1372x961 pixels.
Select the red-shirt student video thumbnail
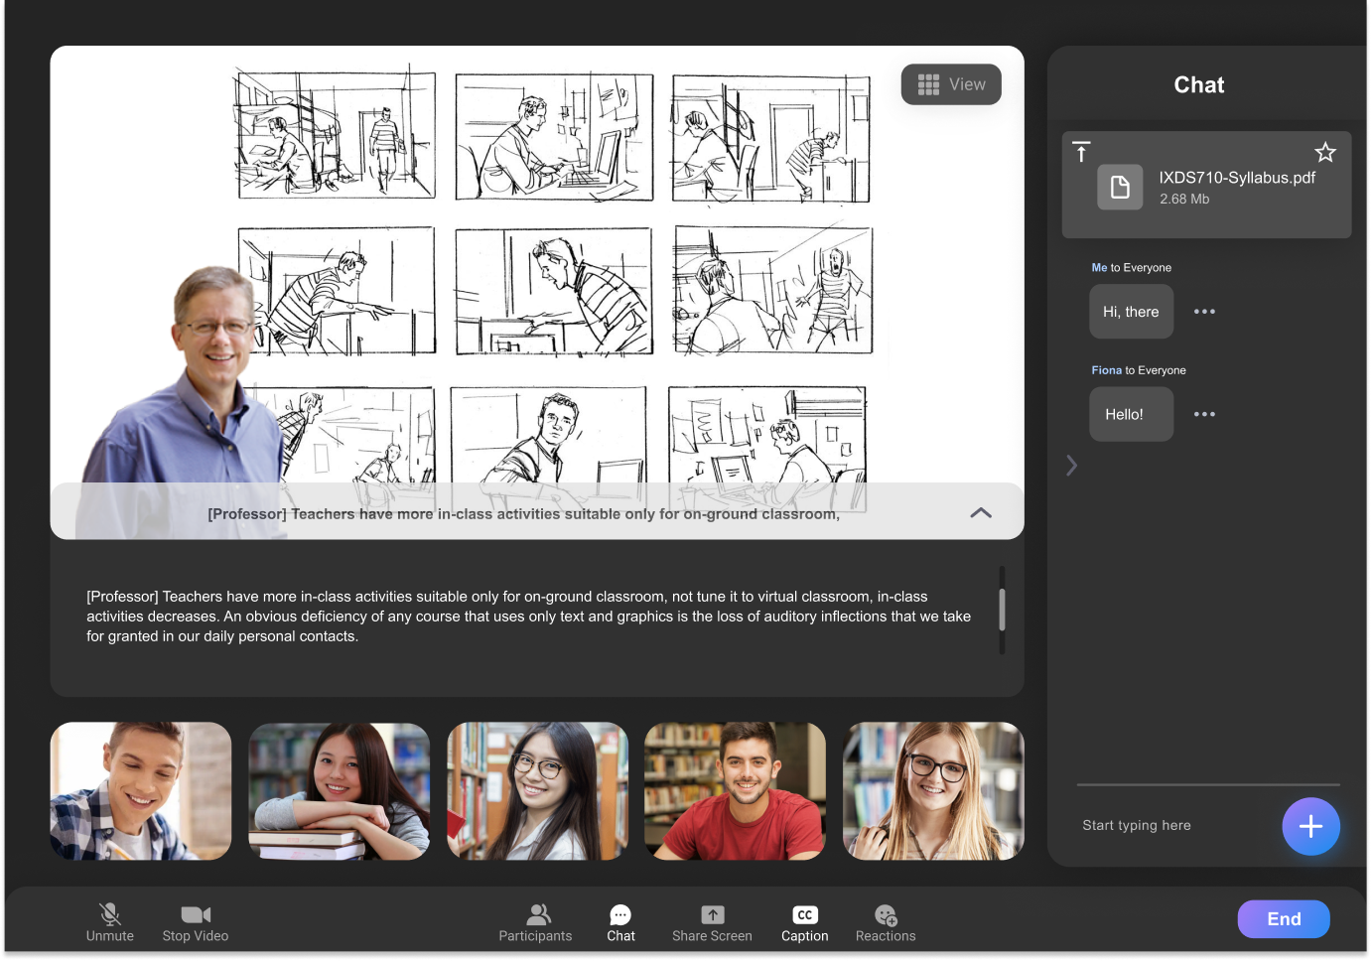coord(735,790)
